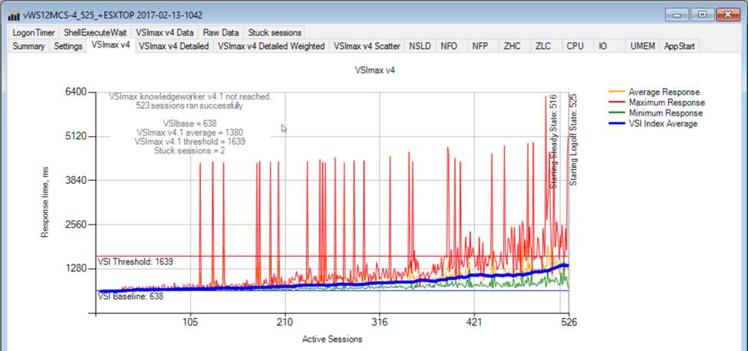
Task: Switch to the ShellExecuteWait tab
Action: coord(94,33)
